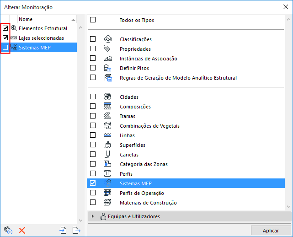Check the Canetas checkbox
The width and height of the screenshot is (293, 237).
93,154
